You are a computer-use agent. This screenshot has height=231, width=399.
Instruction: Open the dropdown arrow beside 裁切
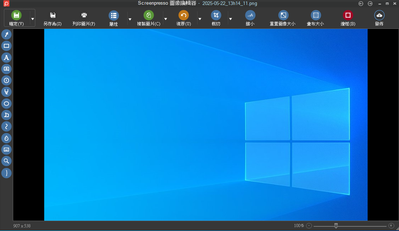point(231,19)
